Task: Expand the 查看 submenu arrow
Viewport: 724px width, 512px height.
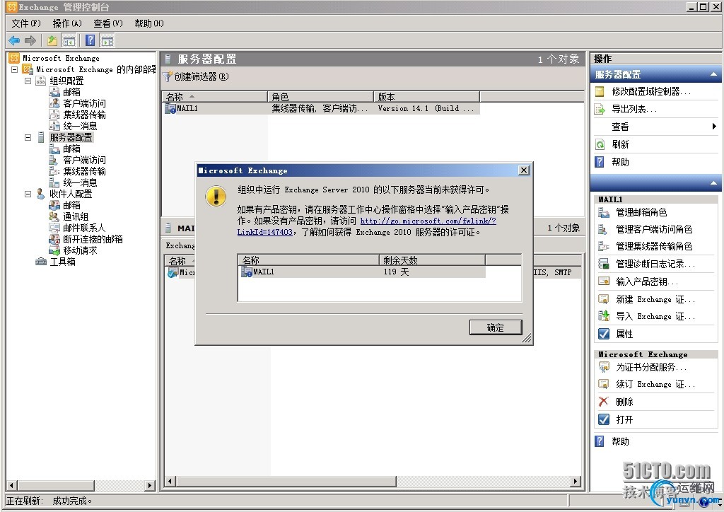Action: tap(714, 127)
